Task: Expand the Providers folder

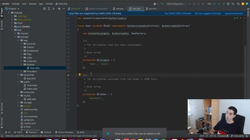Action: point(21,72)
